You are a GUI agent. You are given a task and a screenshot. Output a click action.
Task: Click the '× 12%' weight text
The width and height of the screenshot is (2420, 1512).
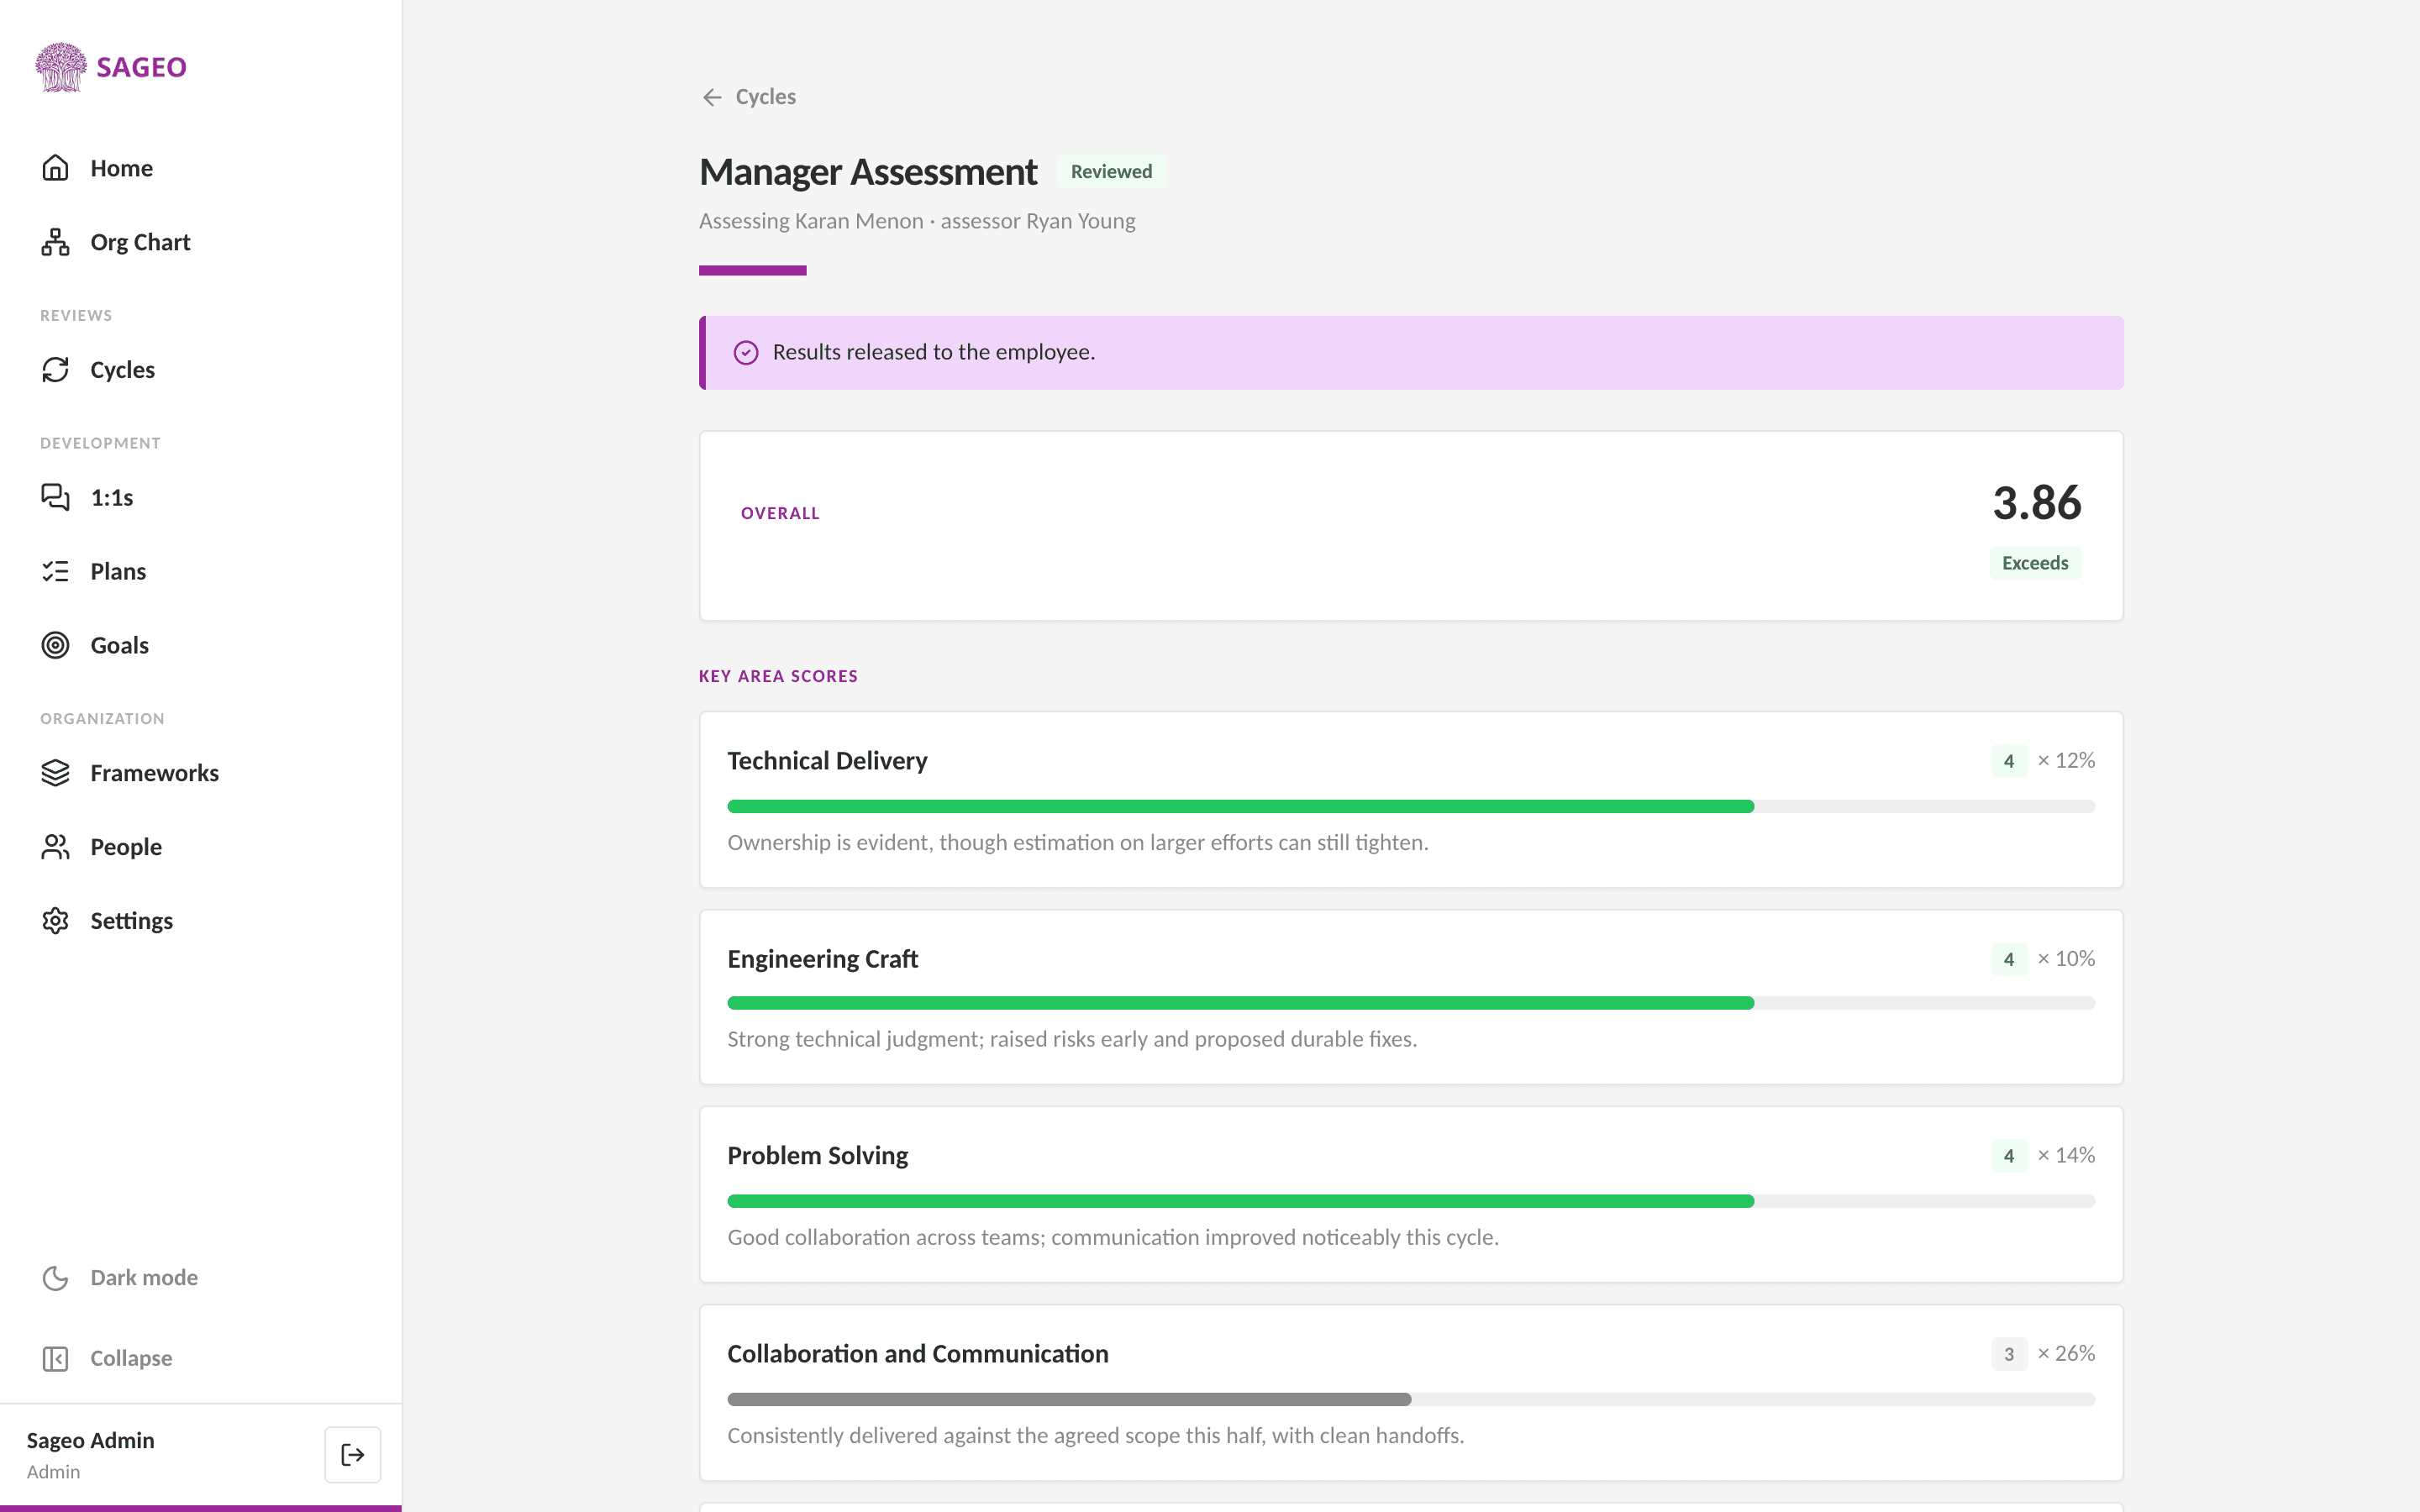click(x=2066, y=760)
